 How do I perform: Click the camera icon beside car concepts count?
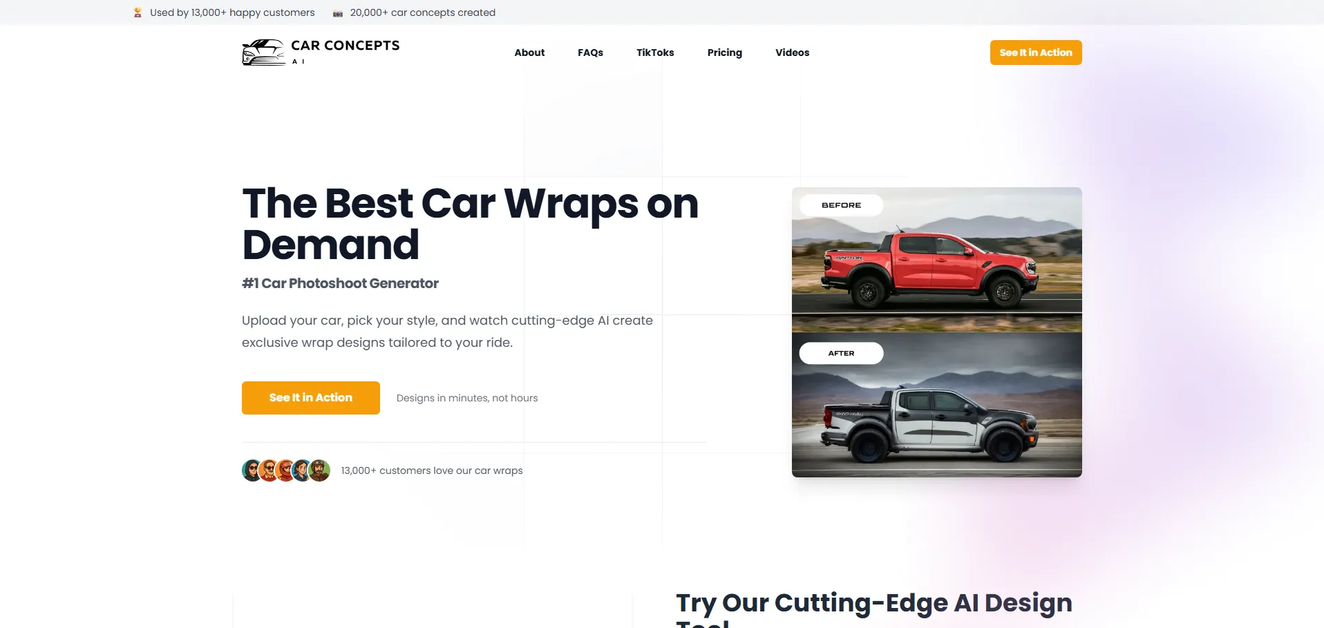point(338,13)
